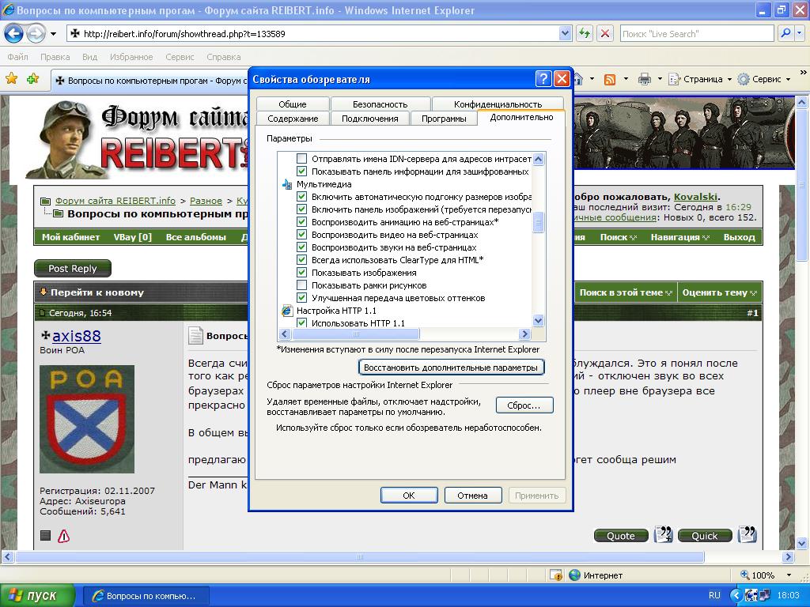
Task: Open the search provider dropdown arrow
Action: (801, 33)
